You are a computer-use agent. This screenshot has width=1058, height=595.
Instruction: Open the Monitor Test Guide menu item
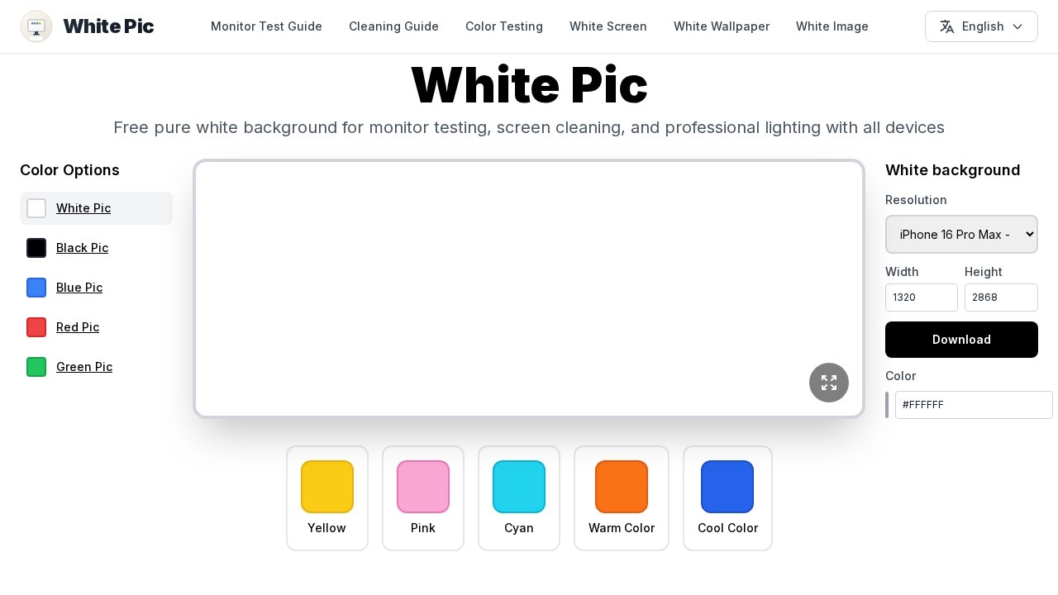pyautogui.click(x=266, y=26)
